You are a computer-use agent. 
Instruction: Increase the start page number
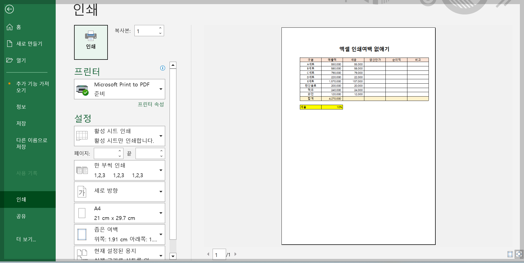tap(120, 151)
